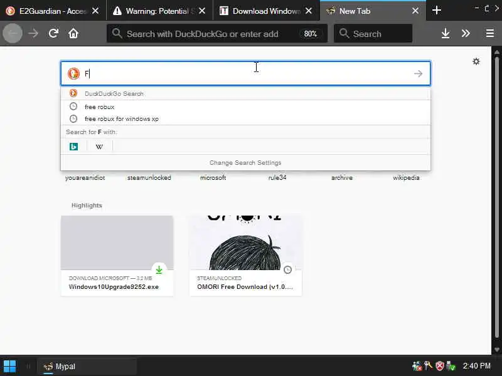Open the OMORI Free Download highlight card
The width and height of the screenshot is (502, 376).
245,256
